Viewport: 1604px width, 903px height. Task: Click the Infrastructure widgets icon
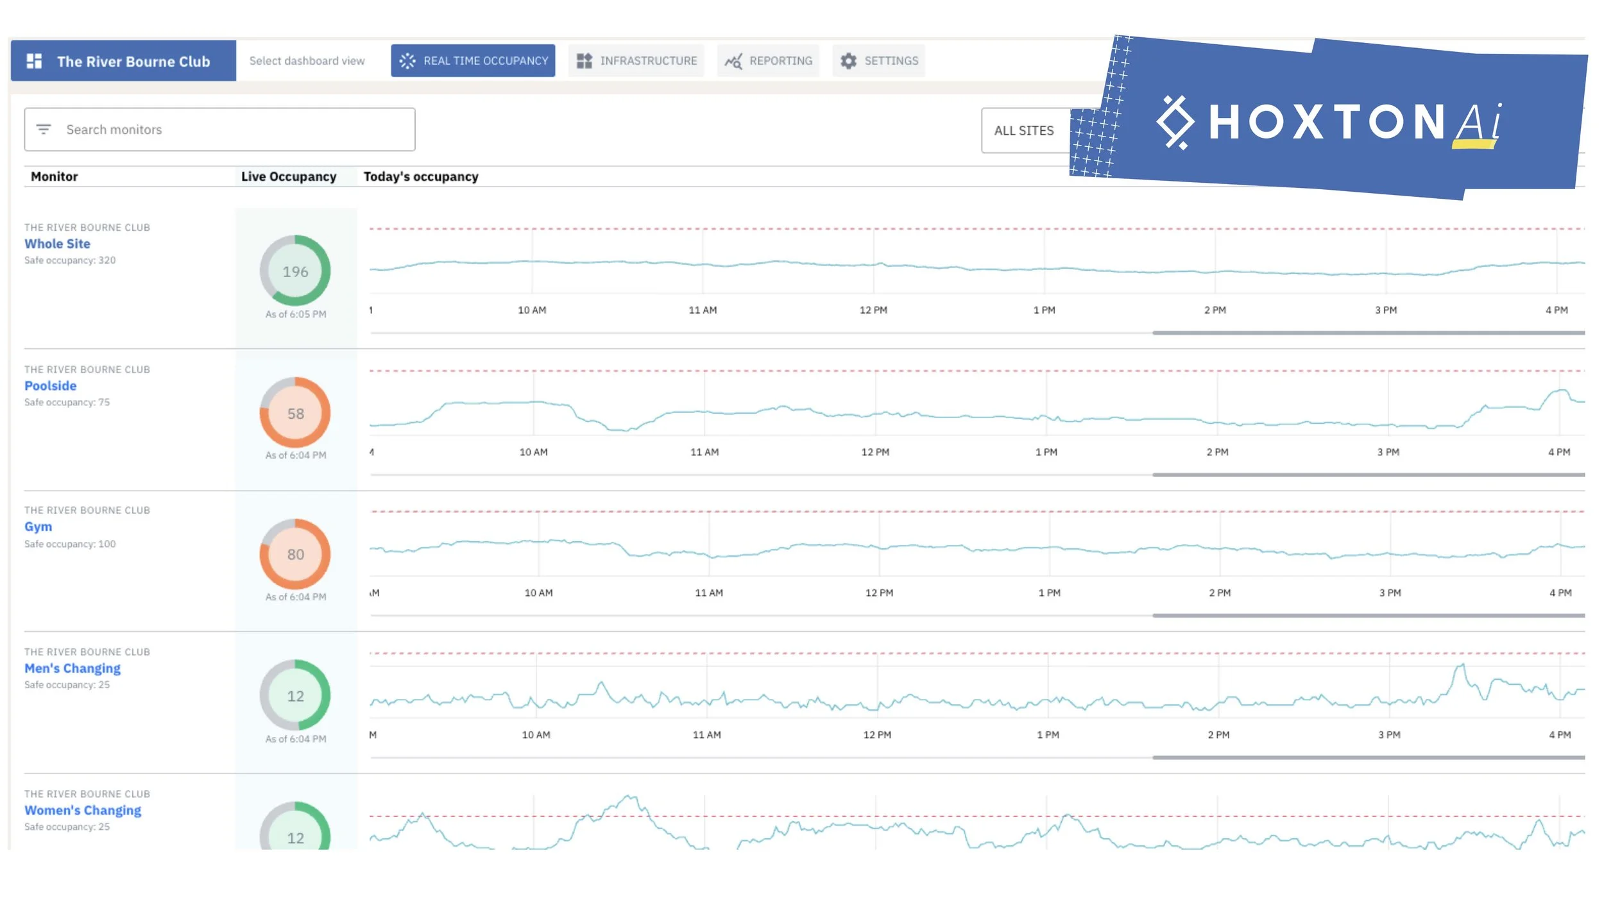point(584,61)
